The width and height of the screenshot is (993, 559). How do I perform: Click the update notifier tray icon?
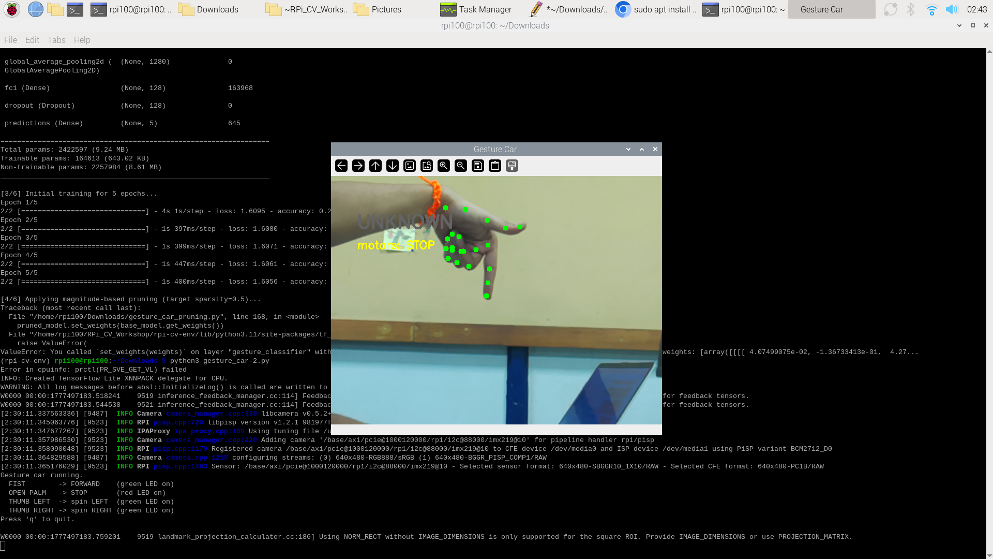click(890, 9)
